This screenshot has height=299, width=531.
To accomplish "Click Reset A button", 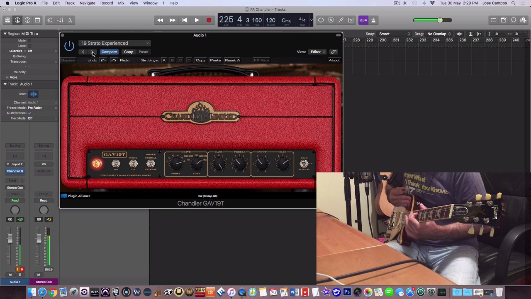I will [232, 60].
